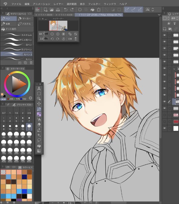Select the Fill bucket tool in tool palette
Image resolution: width=179 pixels, height=204 pixels.
pos(39,146)
